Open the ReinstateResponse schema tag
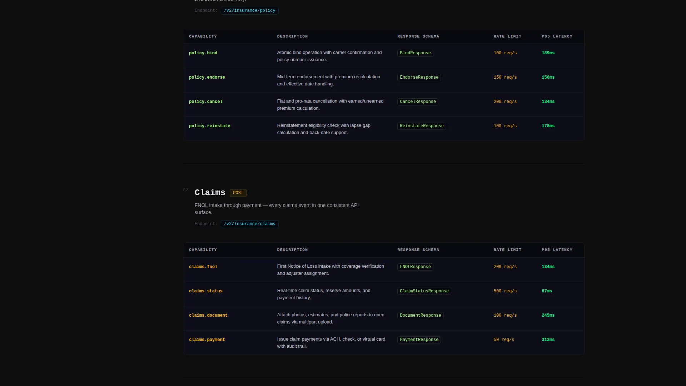686x386 pixels. 422,126
